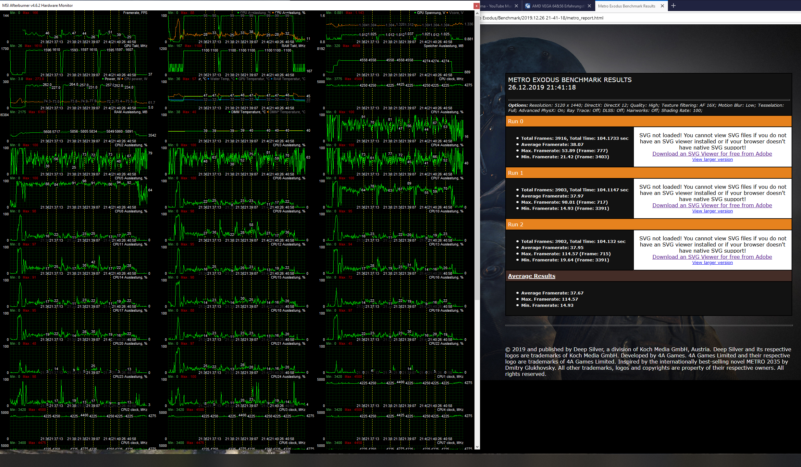801x467 pixels.
Task: Close the MSI Afterburner Hardware Monitor window
Action: point(476,6)
